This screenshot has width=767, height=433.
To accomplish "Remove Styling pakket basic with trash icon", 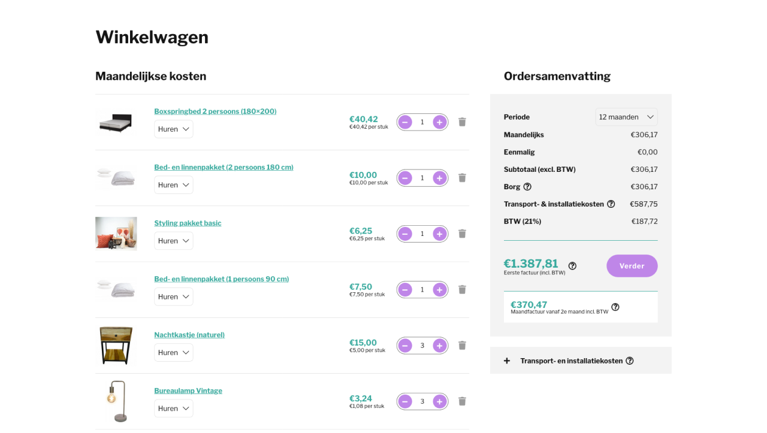I will pos(462,234).
